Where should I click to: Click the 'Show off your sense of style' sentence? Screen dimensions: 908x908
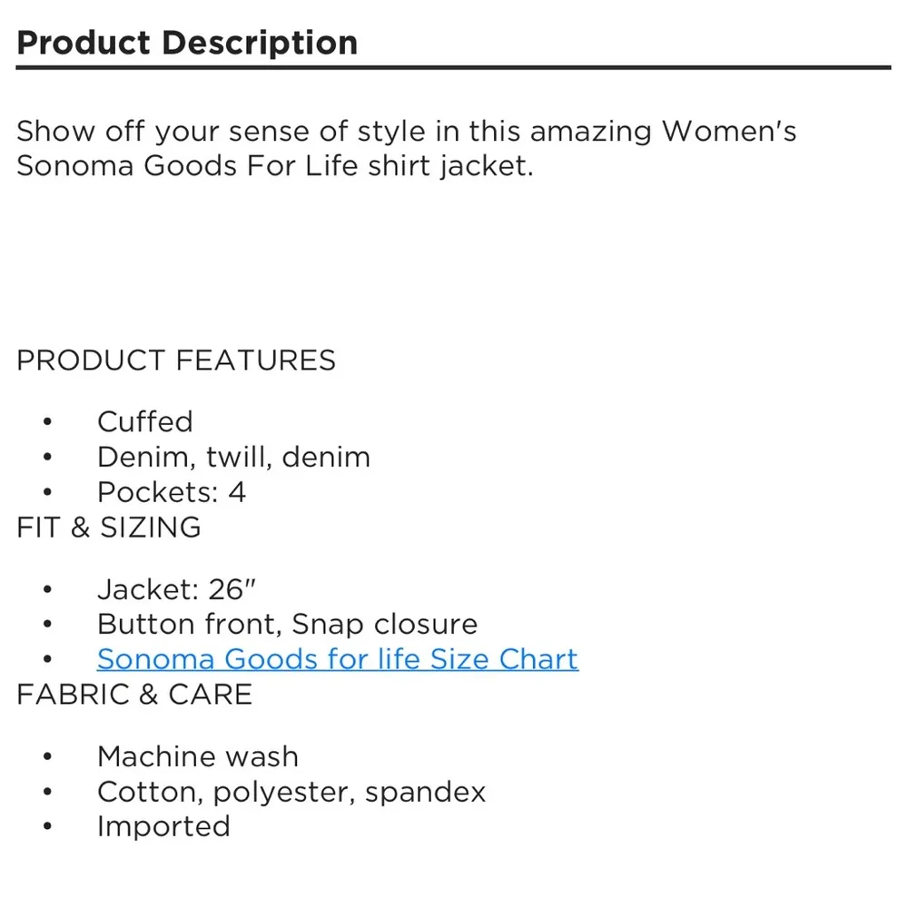406,132
